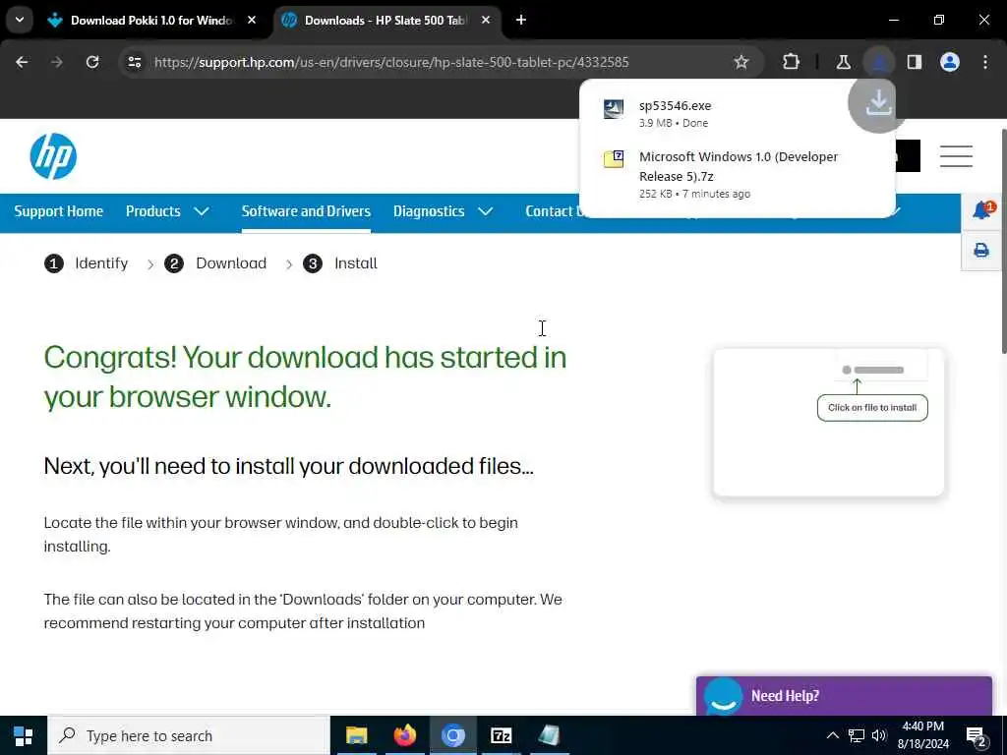The image size is (1007, 755).
Task: Go to step 2 Download
Action: 215,263
